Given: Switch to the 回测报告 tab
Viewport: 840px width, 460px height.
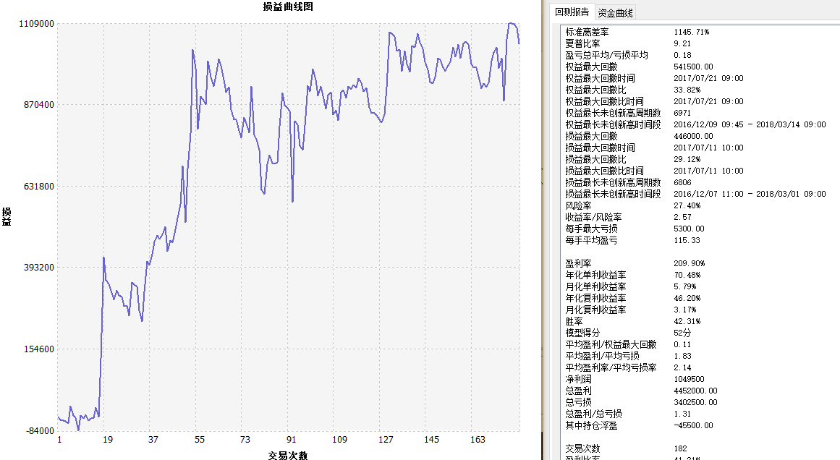Looking at the screenshot, I should click(572, 13).
